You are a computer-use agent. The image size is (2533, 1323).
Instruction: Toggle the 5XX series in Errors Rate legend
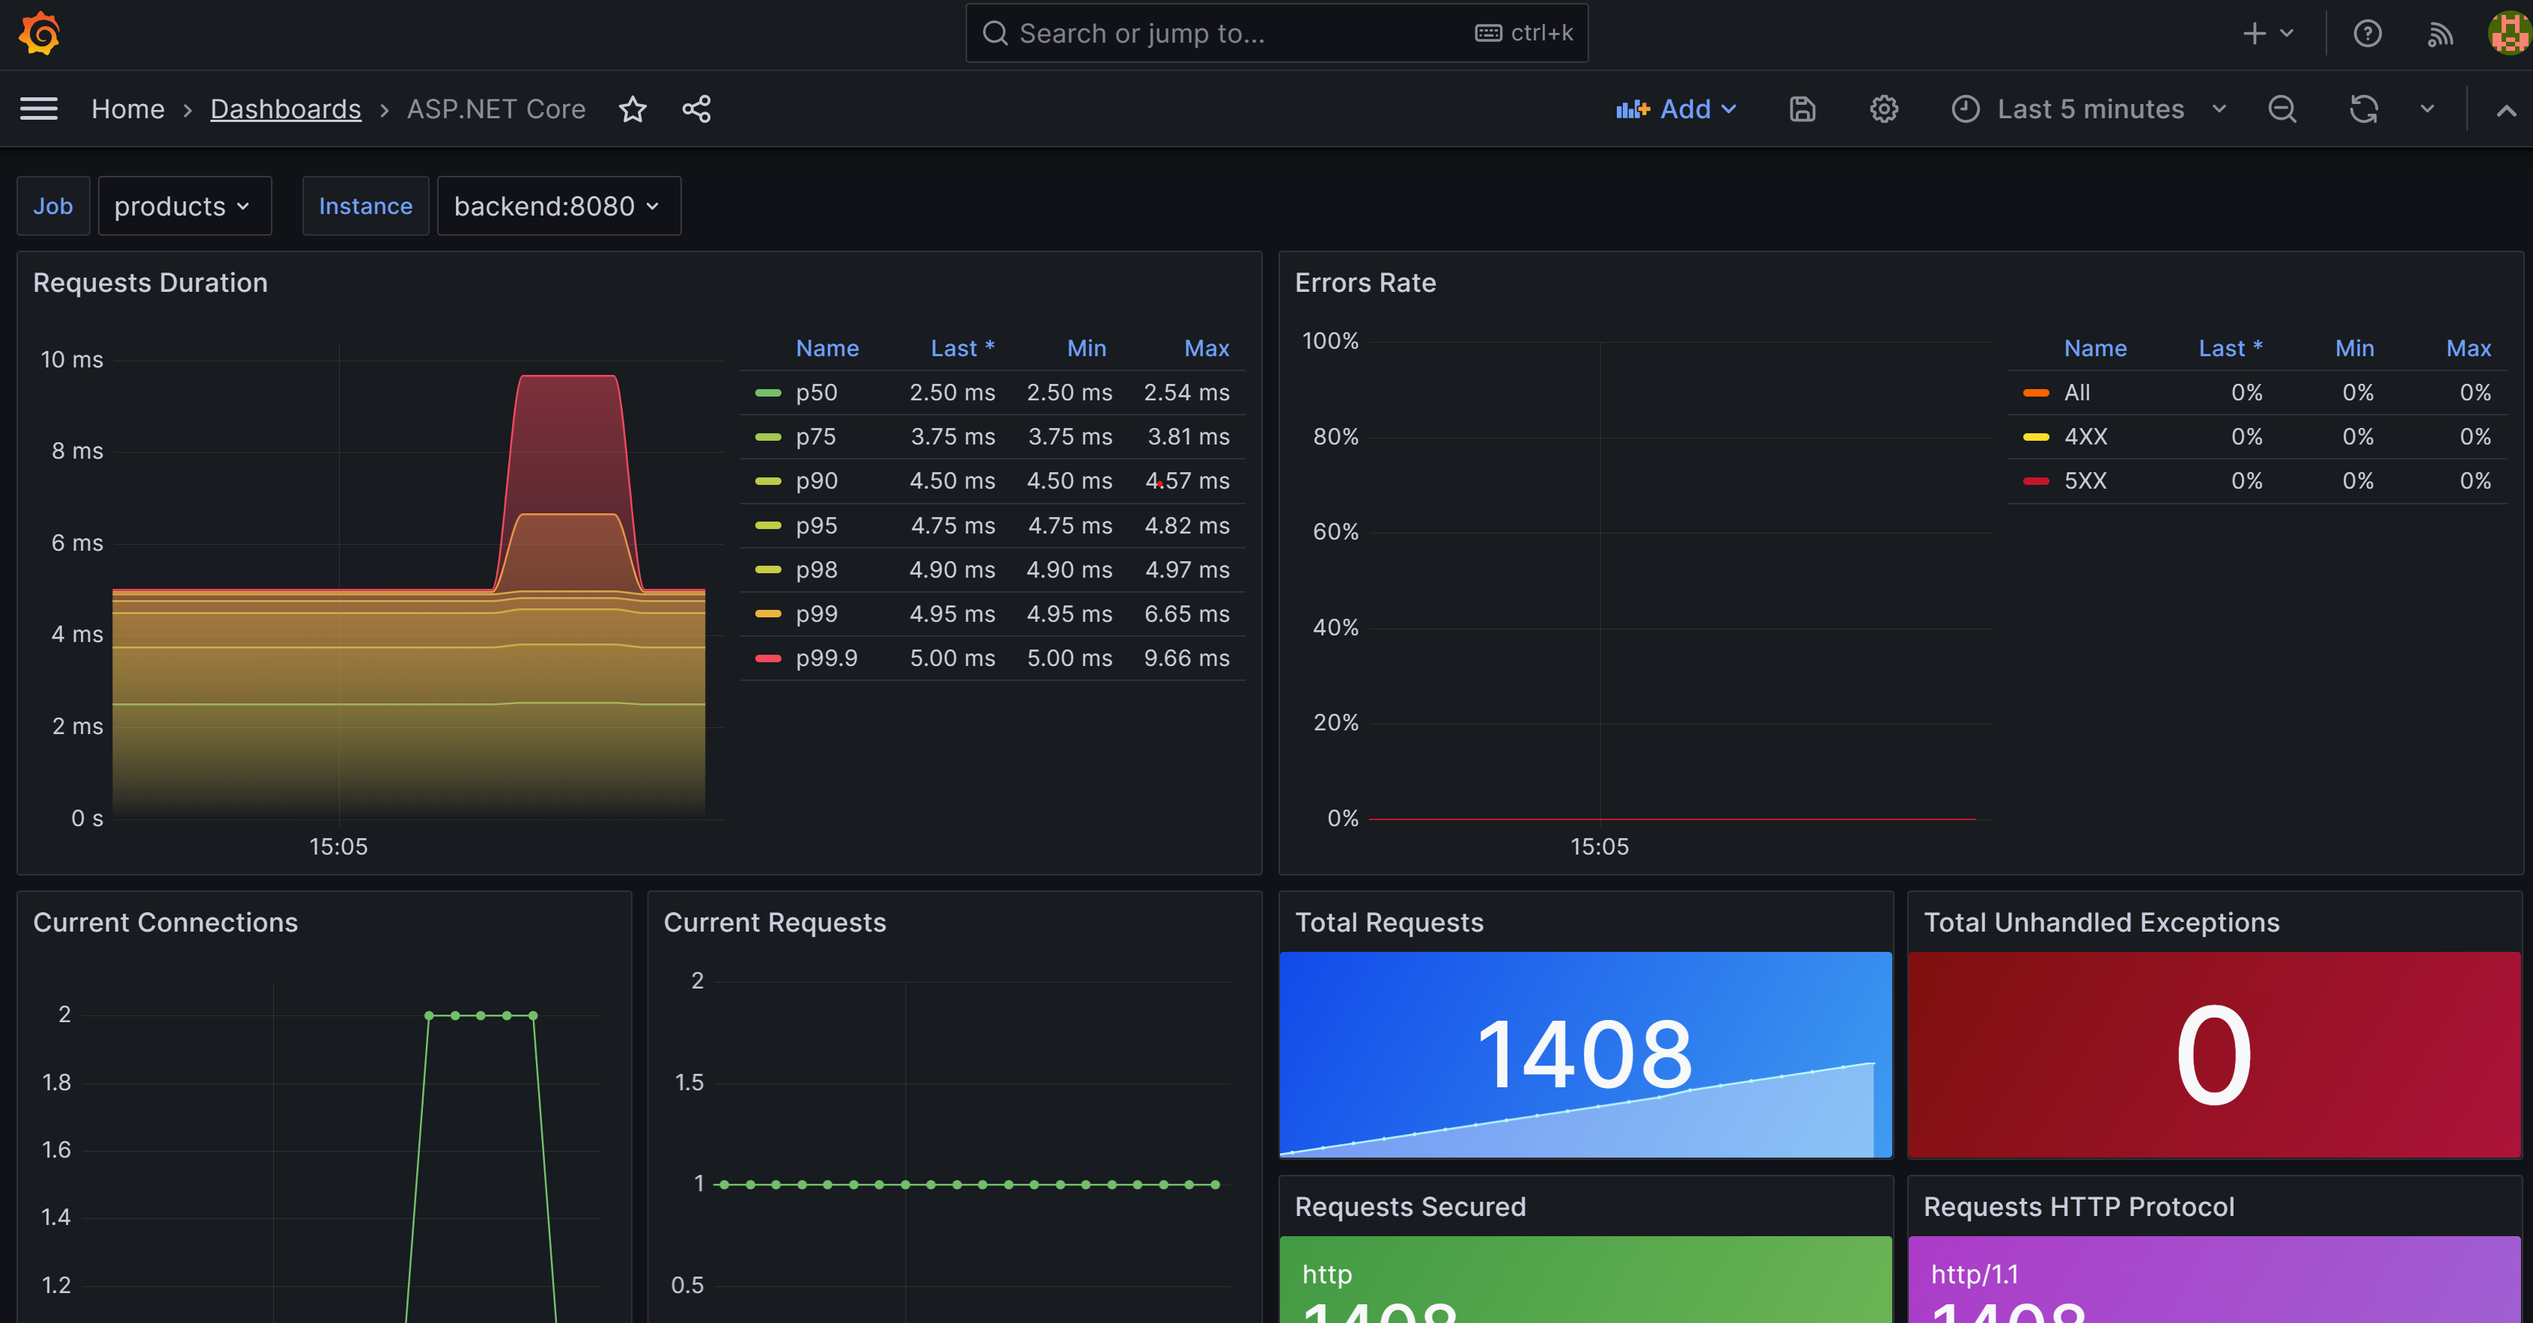tap(2085, 480)
